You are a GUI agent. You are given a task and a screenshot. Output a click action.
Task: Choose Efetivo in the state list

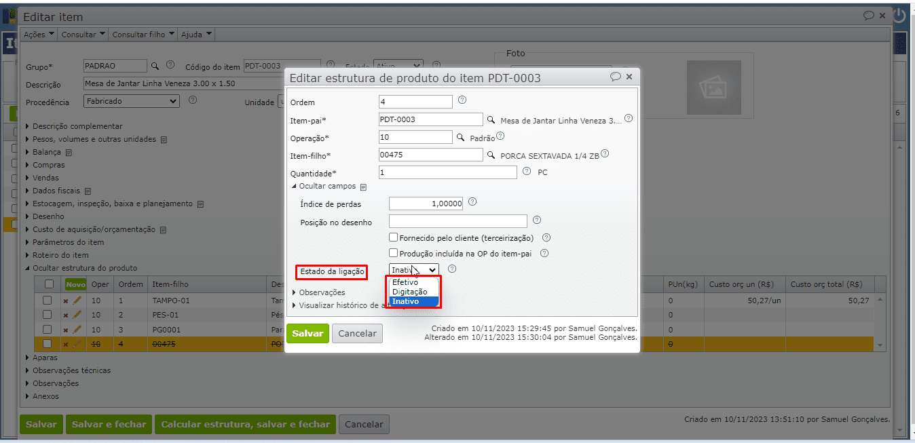[415, 282]
